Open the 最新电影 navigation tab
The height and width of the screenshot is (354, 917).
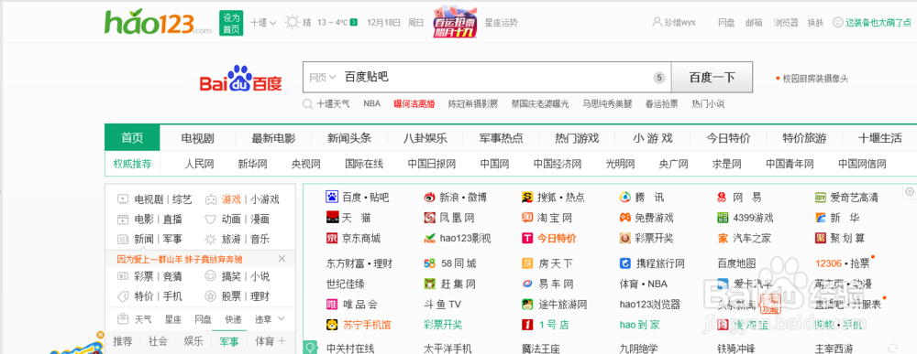coord(273,139)
